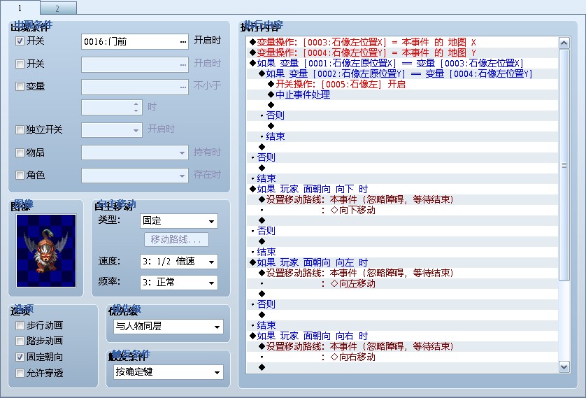Click the command list scrollbar thumb
Image resolution: width=586 pixels, height=398 pixels.
point(564,165)
